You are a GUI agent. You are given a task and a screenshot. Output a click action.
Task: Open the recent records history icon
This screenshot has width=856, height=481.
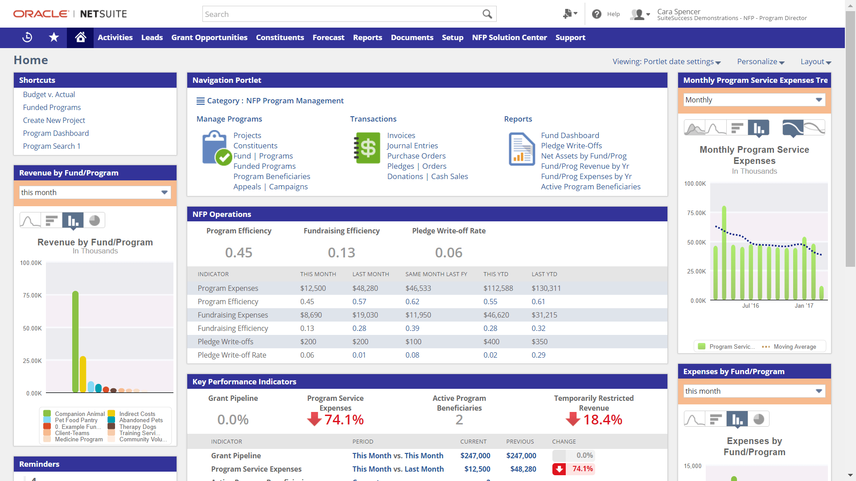pos(27,37)
